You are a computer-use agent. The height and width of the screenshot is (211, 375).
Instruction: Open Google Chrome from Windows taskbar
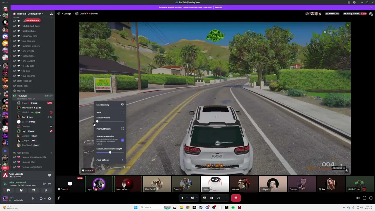(188, 207)
